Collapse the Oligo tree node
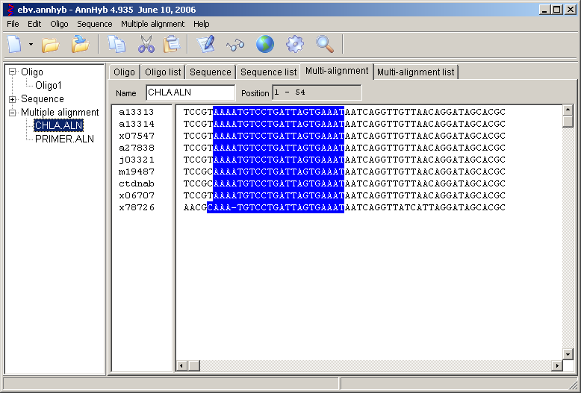Viewport: 581px width, 393px height. coord(13,72)
